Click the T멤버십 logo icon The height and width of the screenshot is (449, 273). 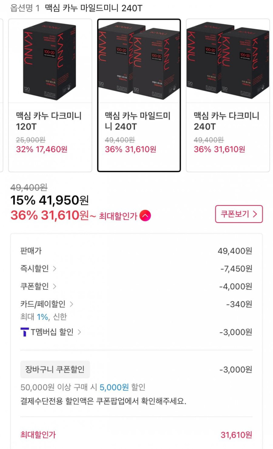25,332
